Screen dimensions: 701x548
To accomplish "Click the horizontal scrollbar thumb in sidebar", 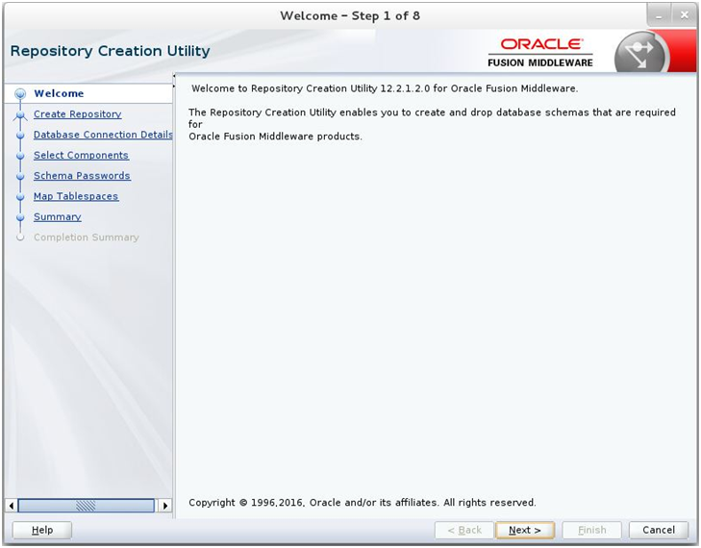I will tap(86, 506).
